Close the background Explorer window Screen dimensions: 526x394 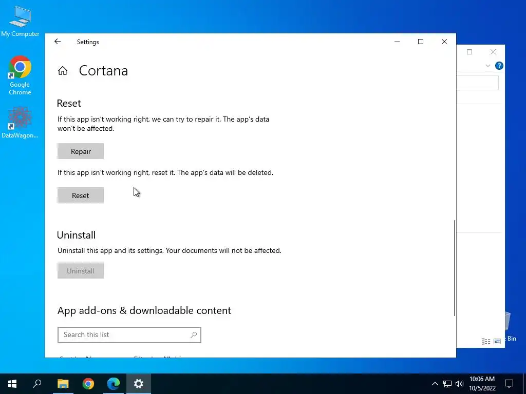493,52
